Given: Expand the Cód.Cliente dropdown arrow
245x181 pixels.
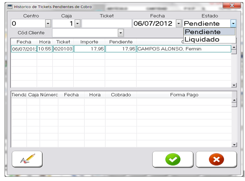Looking at the screenshot, I should coord(121,33).
